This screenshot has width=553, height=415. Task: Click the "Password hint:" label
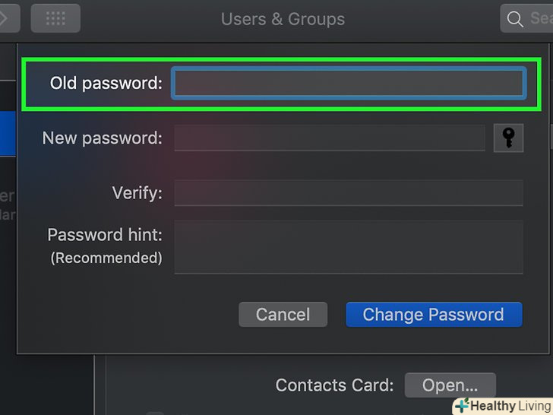[x=105, y=235]
